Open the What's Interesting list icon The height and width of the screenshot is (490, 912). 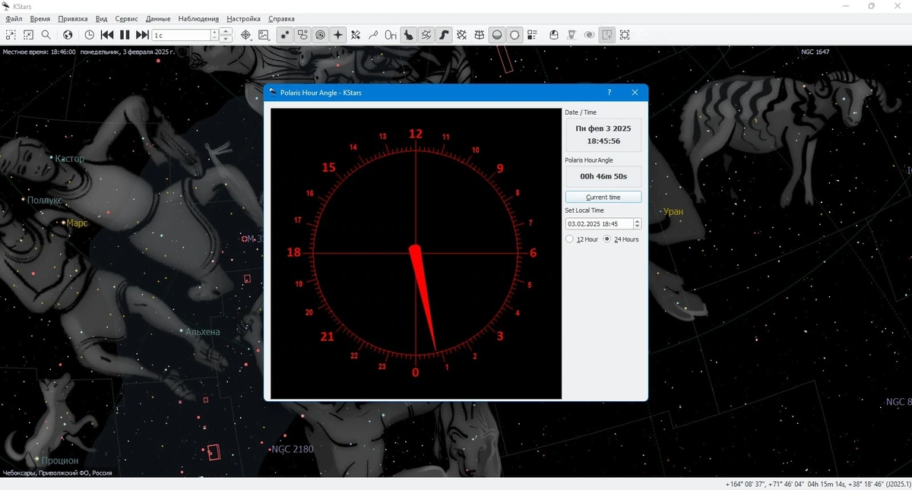point(533,35)
